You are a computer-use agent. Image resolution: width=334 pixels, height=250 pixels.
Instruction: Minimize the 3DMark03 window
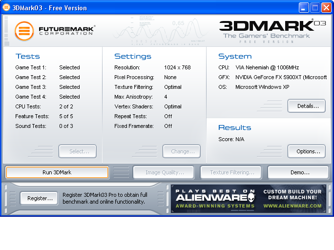click(304, 8)
